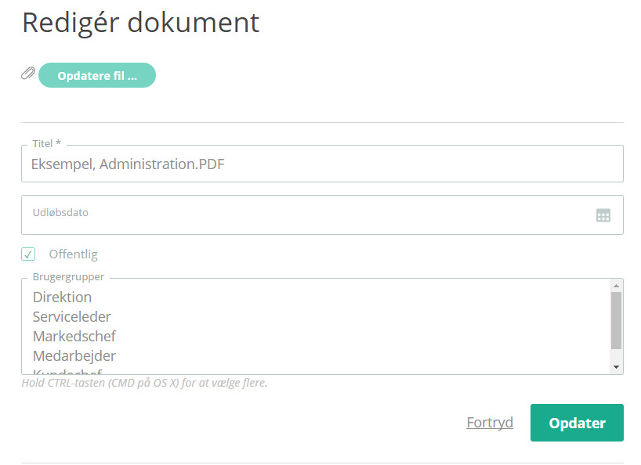641x465 pixels.
Task: Open the calendar date picker icon
Action: point(603,215)
